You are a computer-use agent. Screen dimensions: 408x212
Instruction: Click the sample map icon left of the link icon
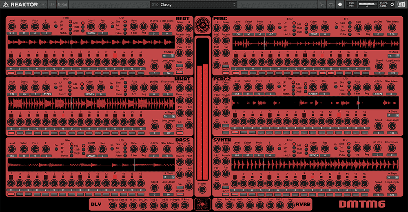pos(322,4)
